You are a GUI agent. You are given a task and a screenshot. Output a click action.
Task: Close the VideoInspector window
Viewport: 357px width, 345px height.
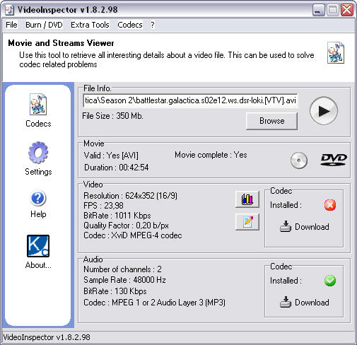click(x=347, y=10)
